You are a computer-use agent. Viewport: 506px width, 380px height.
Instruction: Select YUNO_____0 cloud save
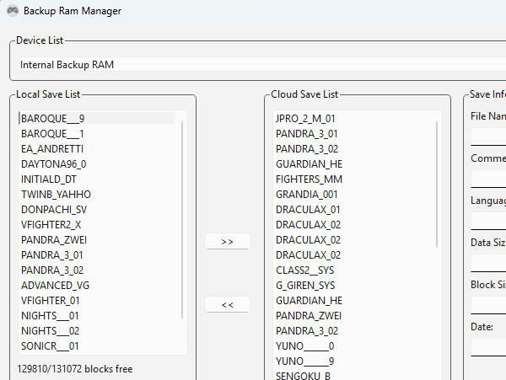coord(352,345)
